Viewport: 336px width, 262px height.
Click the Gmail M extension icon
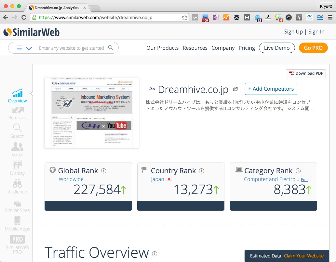tap(247, 18)
